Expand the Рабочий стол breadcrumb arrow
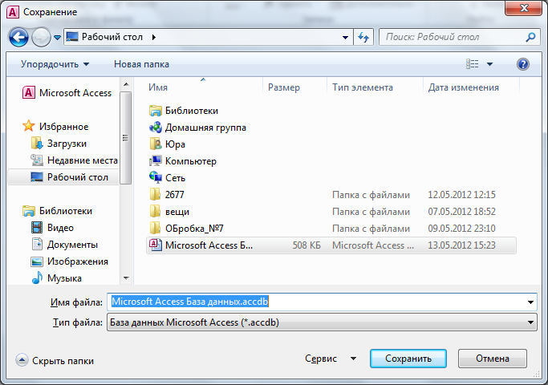548x385 pixels. point(154,37)
